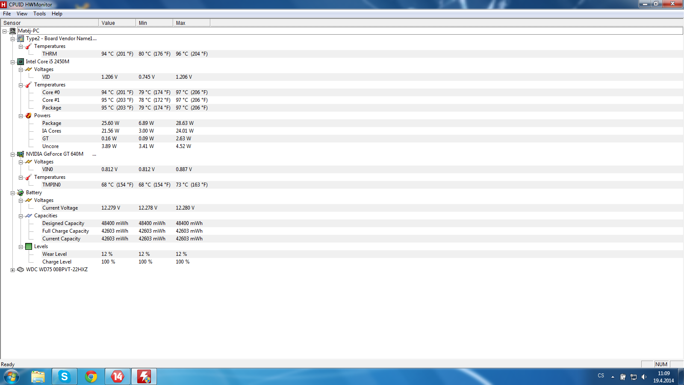Image resolution: width=684 pixels, height=385 pixels.
Task: Select the THRM temperature row
Action: [342, 54]
